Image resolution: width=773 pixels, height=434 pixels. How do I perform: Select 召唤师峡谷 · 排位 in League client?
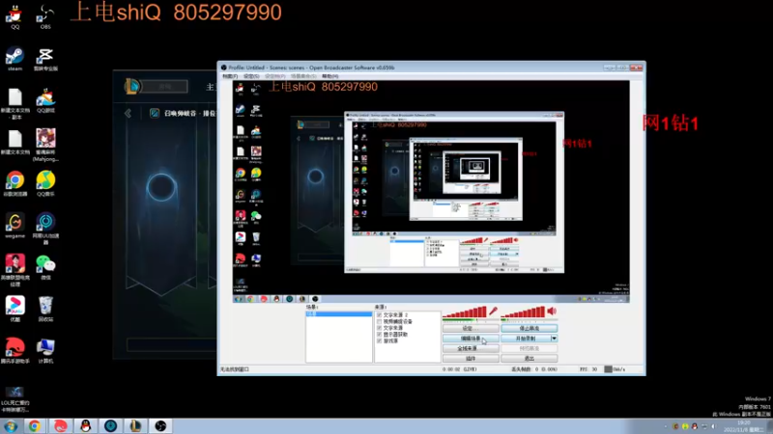pos(189,113)
